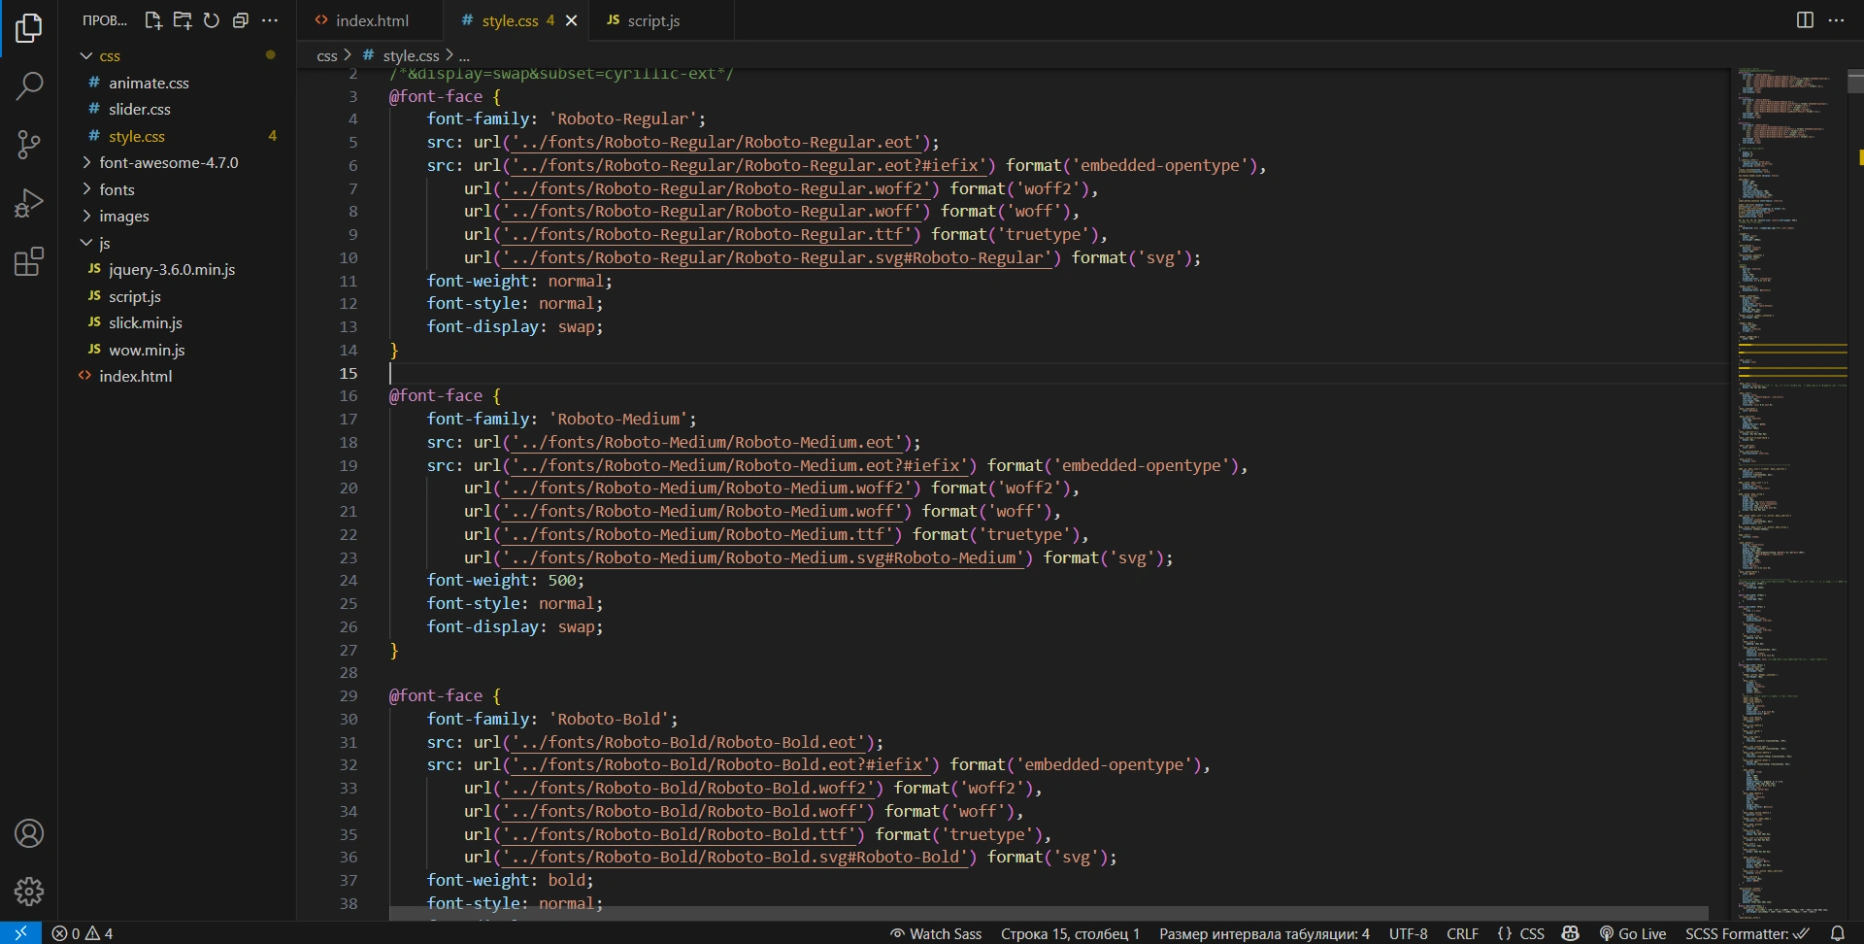Click the New File icon in explorer

(152, 20)
